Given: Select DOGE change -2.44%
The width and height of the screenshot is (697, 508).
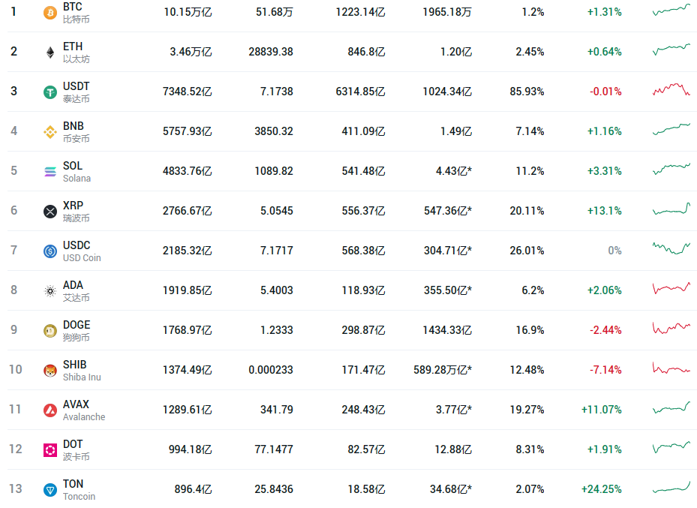Looking at the screenshot, I should tap(605, 330).
